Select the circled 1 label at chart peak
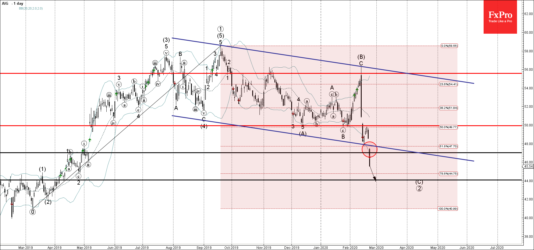534x250 pixels. pyautogui.click(x=221, y=29)
